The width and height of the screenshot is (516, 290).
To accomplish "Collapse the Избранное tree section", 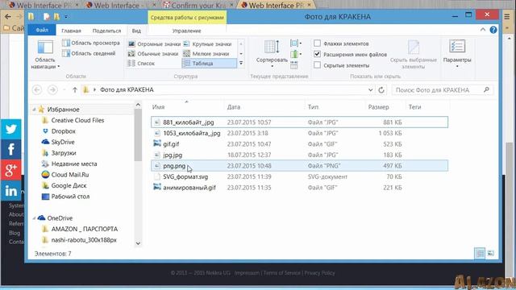I will pyautogui.click(x=34, y=110).
